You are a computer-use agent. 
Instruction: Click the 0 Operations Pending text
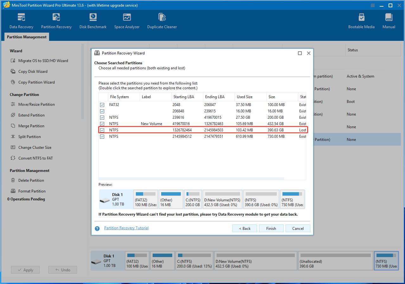pyautogui.click(x=26, y=199)
